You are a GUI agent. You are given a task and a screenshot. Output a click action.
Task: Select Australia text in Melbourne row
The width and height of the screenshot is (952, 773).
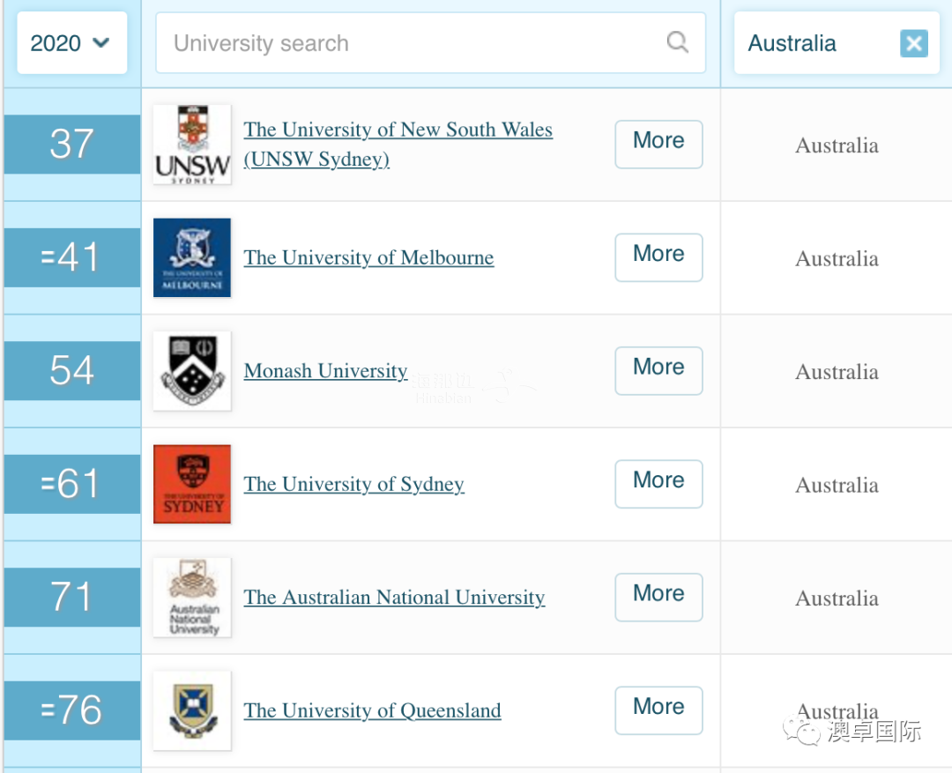(837, 258)
